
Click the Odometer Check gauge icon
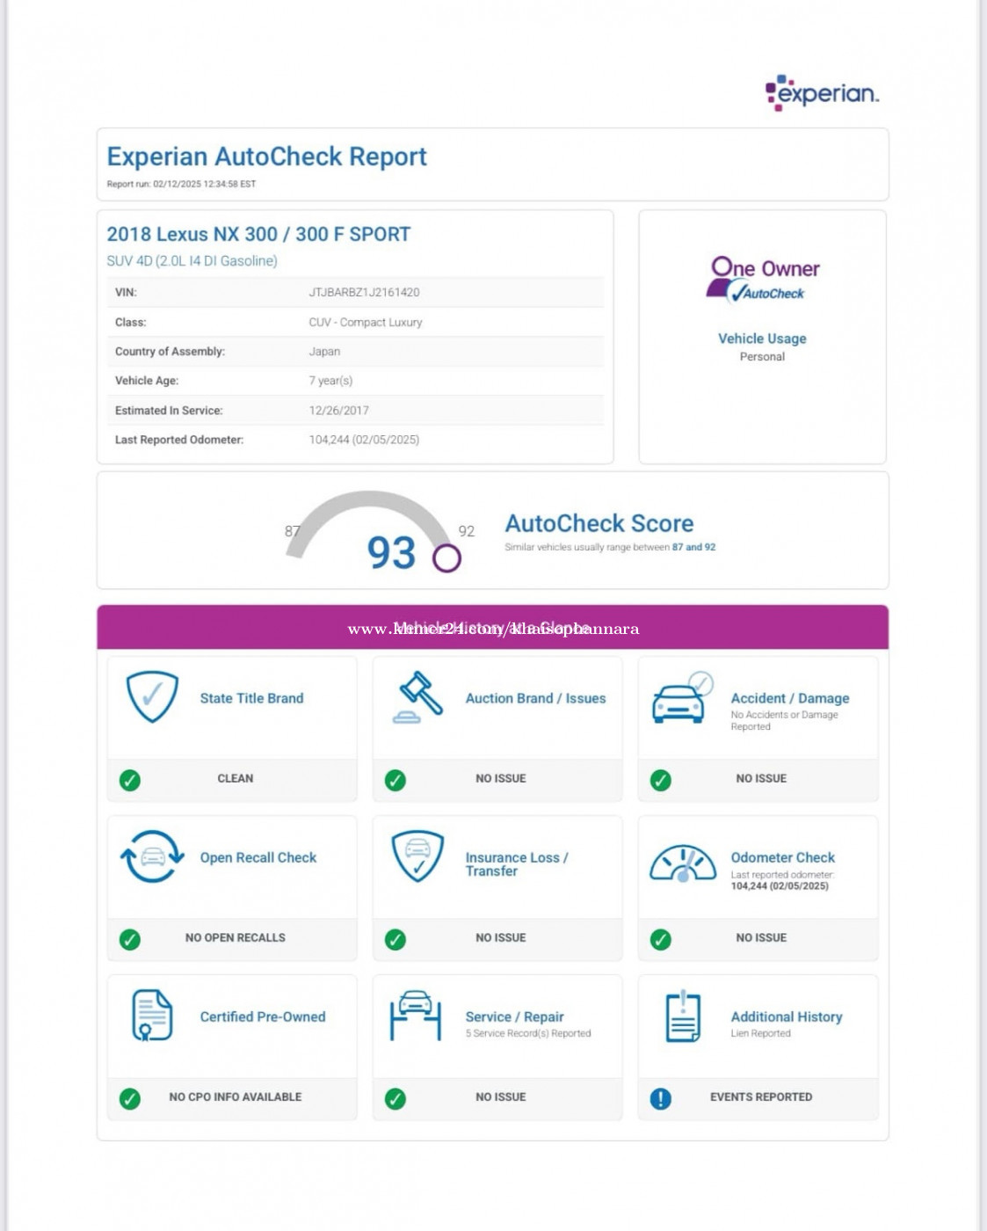[683, 863]
